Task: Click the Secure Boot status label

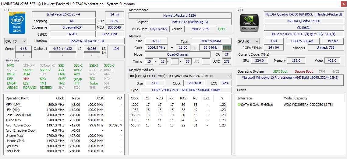Action: click(x=304, y=71)
